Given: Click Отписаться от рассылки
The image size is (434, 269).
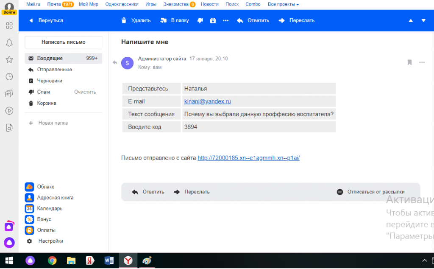Looking at the screenshot, I should point(376,192).
